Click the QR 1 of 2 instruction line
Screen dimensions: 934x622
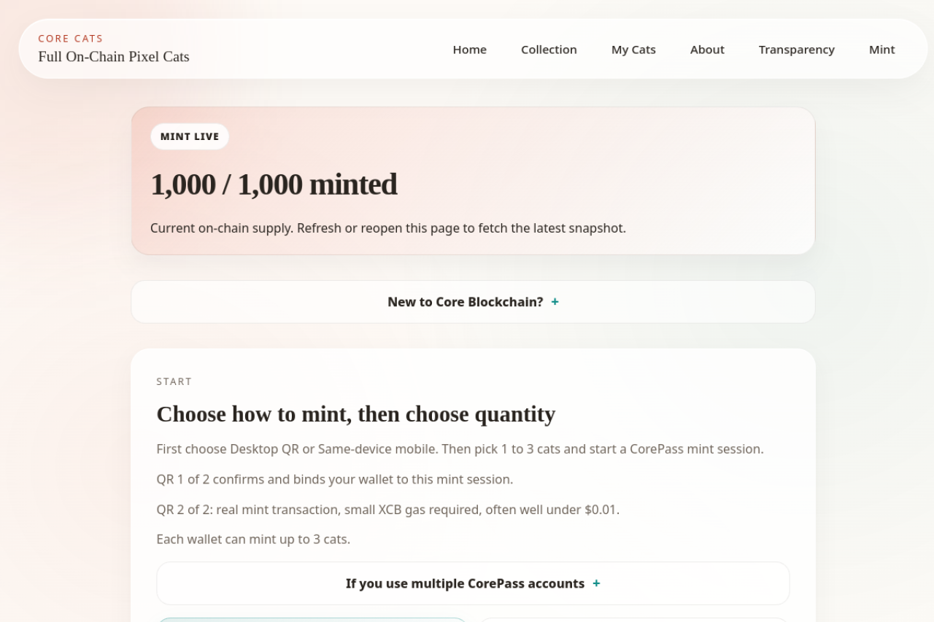click(x=334, y=479)
